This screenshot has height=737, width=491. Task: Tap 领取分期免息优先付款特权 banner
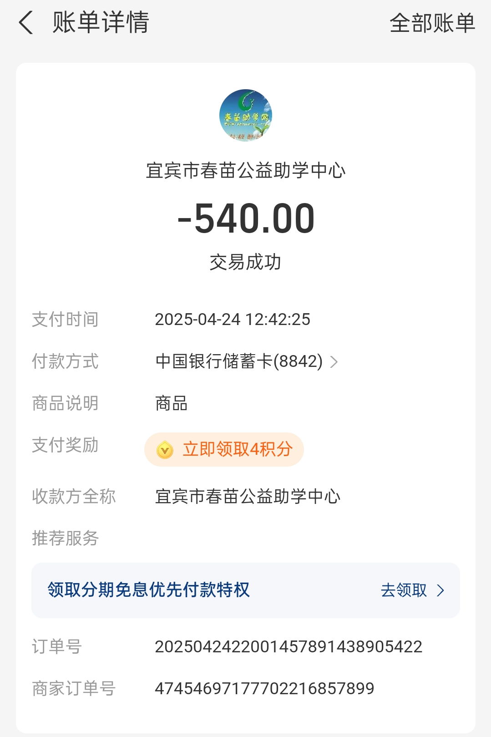246,590
